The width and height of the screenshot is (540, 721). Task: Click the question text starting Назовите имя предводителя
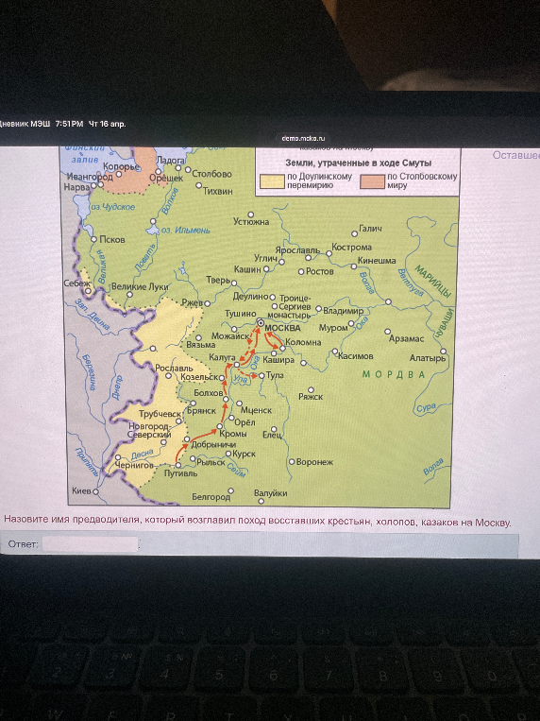[258, 522]
